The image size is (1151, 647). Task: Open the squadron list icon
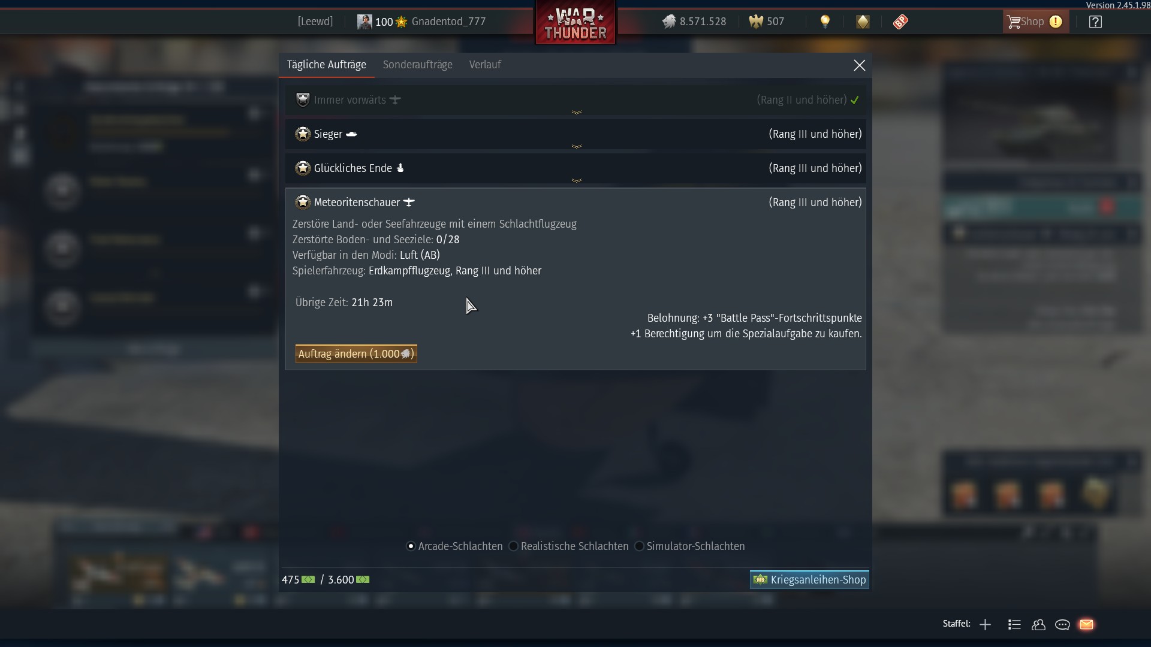click(x=1014, y=624)
